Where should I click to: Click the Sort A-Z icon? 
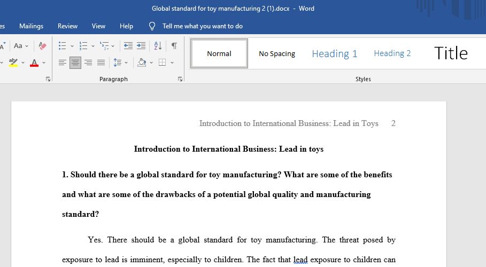click(x=158, y=46)
